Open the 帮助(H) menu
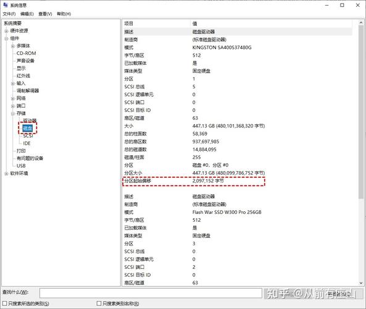The image size is (366, 309). (x=64, y=14)
